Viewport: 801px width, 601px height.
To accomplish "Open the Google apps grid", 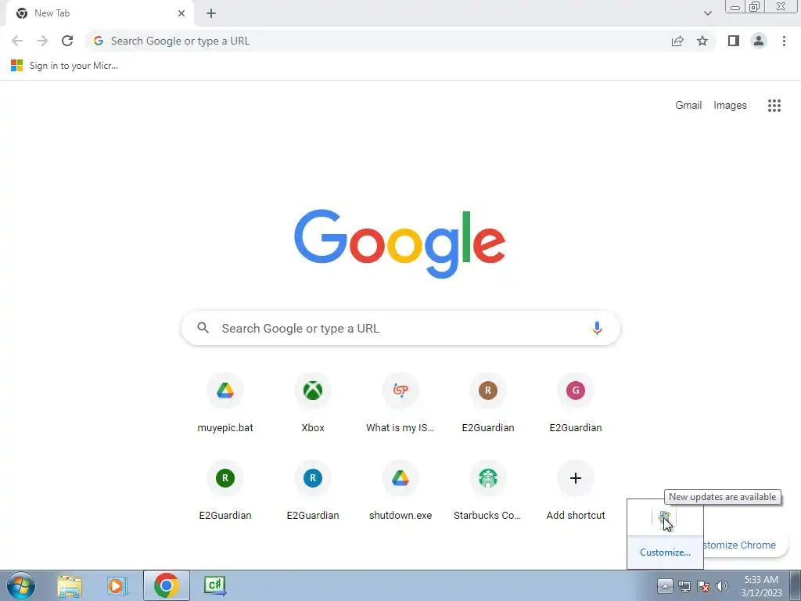I will 774,106.
